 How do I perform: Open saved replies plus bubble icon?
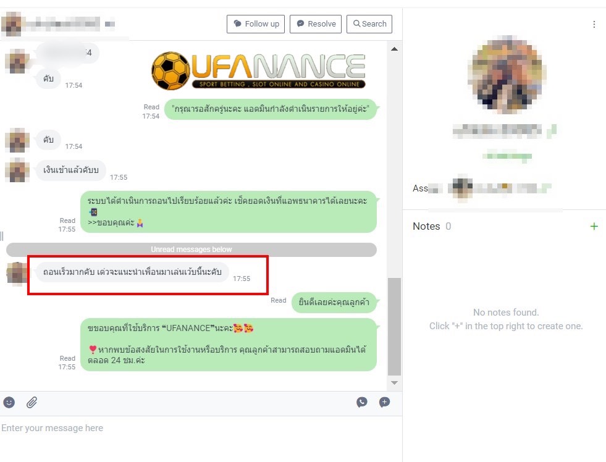click(x=384, y=402)
